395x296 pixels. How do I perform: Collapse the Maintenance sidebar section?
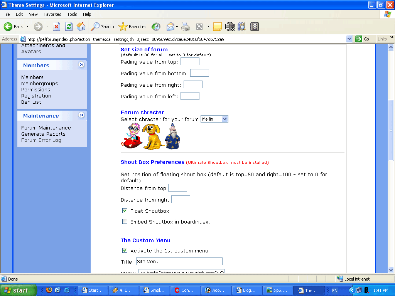[81, 115]
